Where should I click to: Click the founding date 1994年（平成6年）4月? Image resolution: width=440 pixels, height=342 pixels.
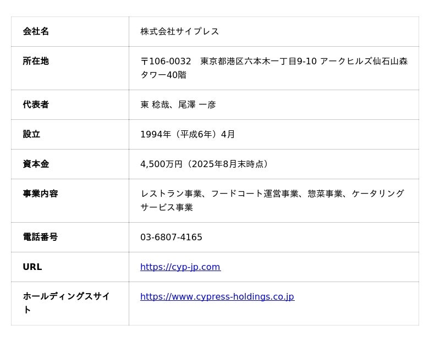click(x=188, y=134)
